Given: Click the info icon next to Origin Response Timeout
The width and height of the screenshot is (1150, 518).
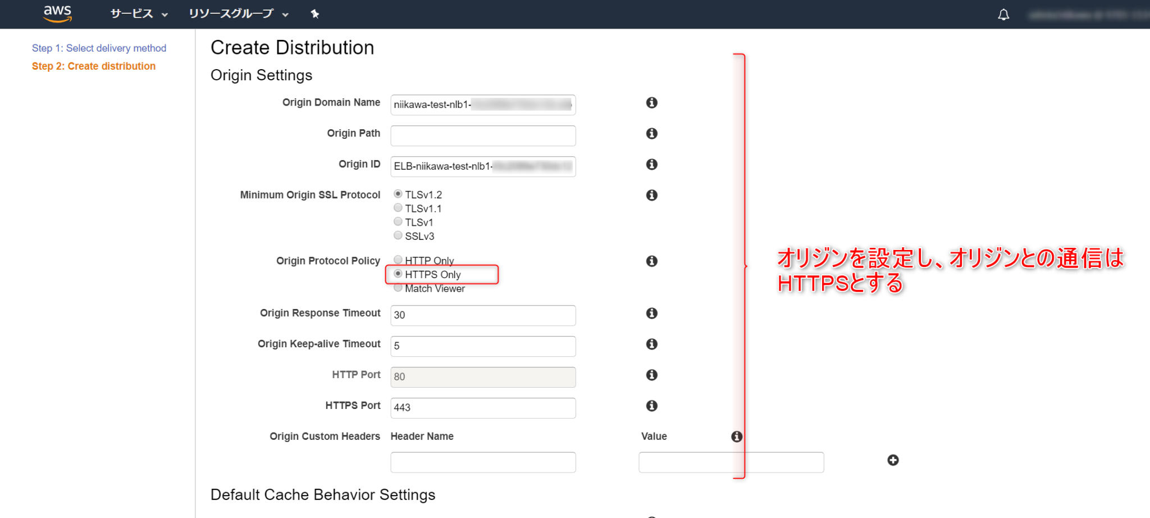Looking at the screenshot, I should pos(651,313).
